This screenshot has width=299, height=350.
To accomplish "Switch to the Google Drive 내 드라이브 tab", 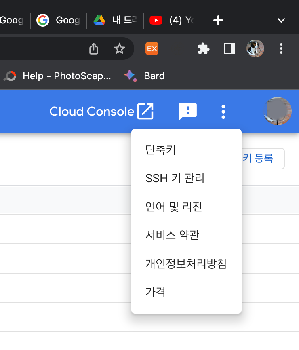I will (x=115, y=20).
